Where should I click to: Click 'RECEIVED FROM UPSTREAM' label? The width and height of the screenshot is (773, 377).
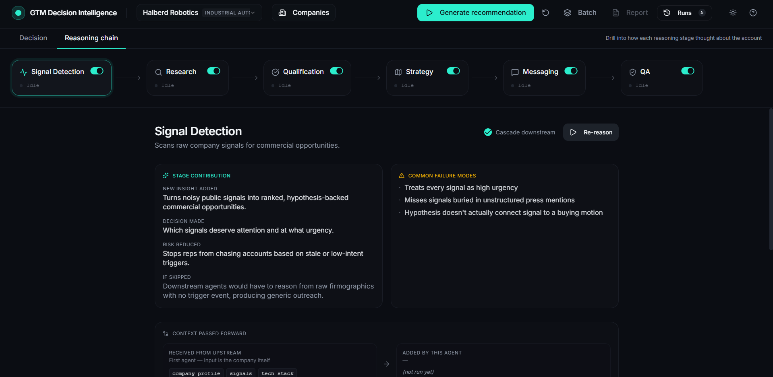click(x=205, y=353)
